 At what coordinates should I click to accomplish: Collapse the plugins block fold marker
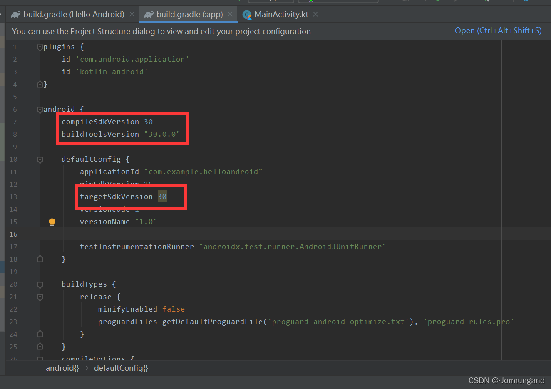click(x=40, y=47)
